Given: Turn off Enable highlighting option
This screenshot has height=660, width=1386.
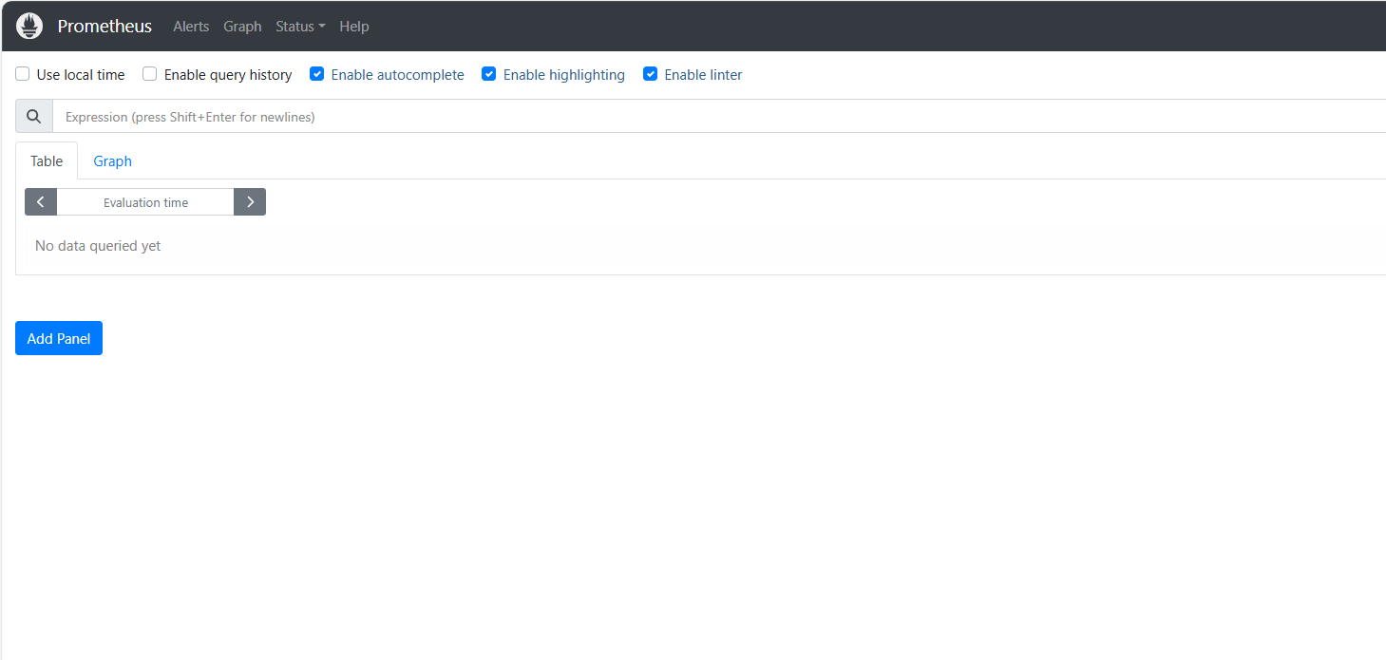Looking at the screenshot, I should (x=489, y=74).
